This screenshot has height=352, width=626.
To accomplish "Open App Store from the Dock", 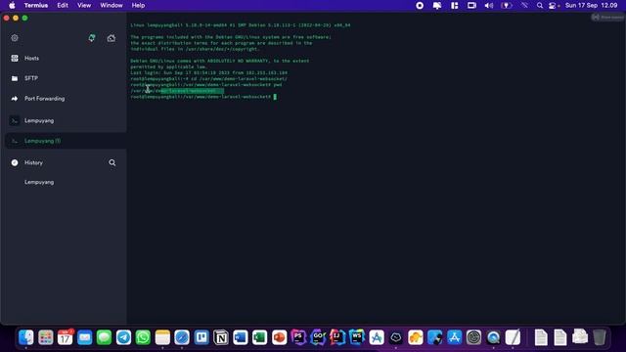I will pyautogui.click(x=454, y=337).
